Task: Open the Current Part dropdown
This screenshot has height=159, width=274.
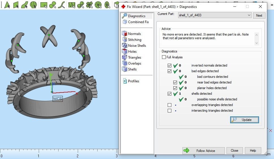Action: click(x=215, y=15)
